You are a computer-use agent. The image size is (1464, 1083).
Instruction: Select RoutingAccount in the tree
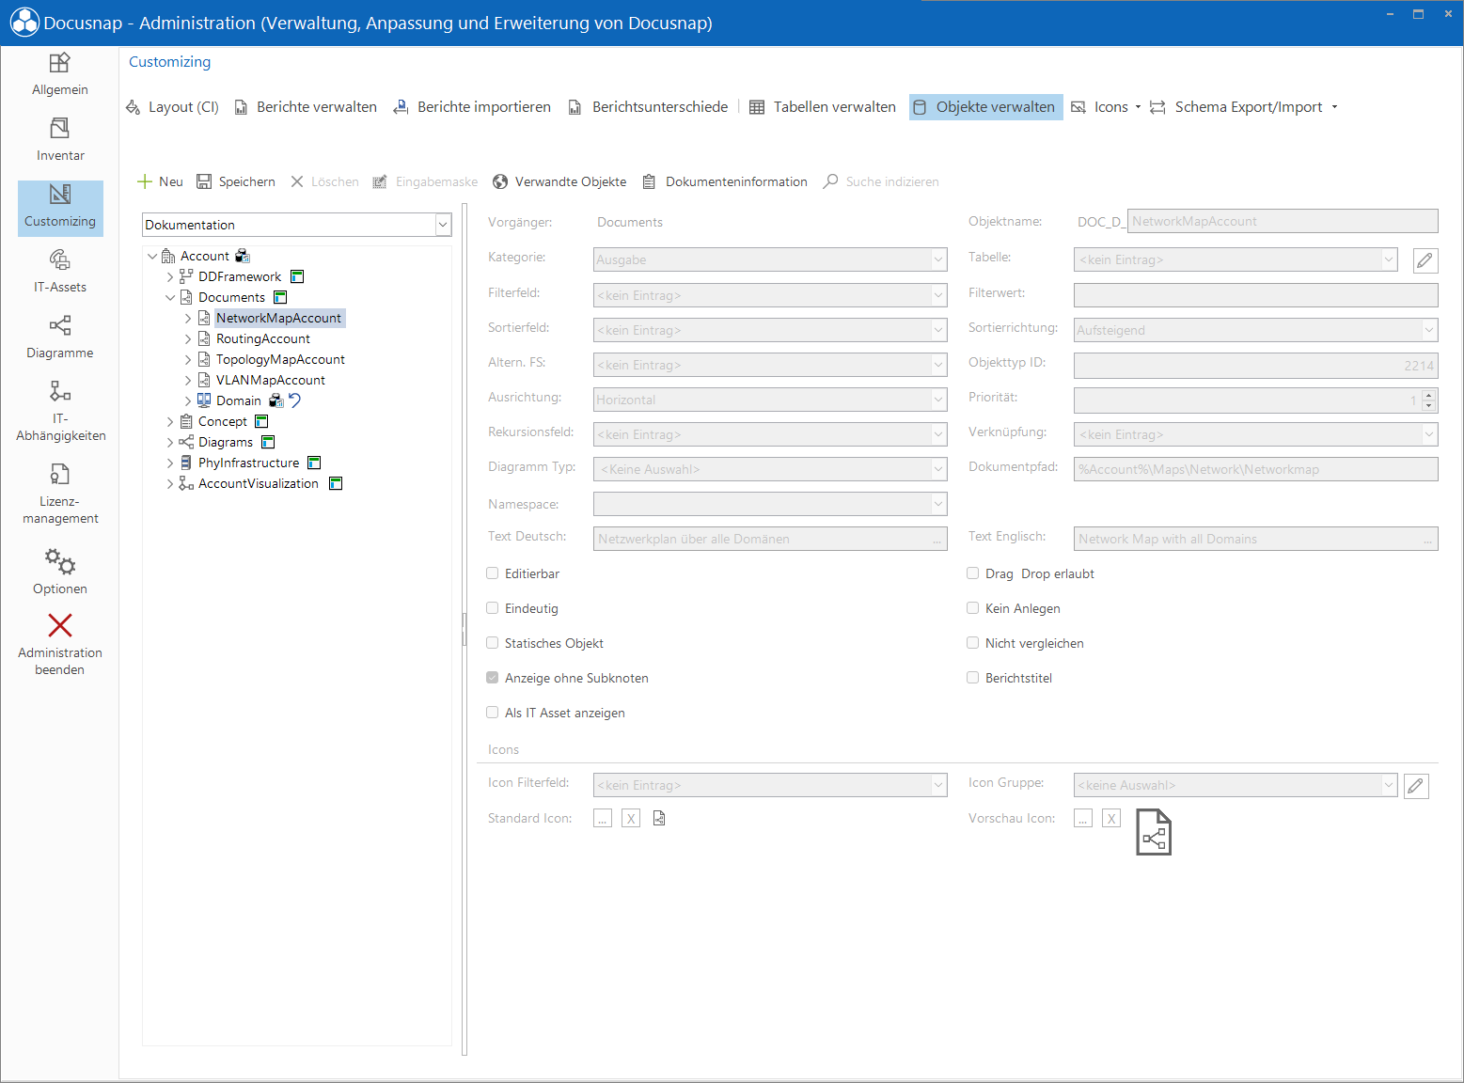pyautogui.click(x=263, y=338)
